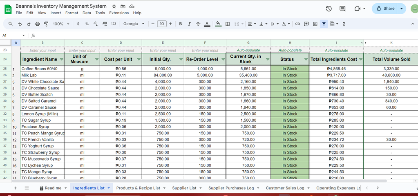The height and width of the screenshot is (196, 418).
Task: Collapse the toolbar chevron
Action: point(413,24)
